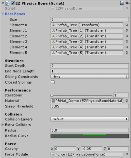The image size is (131, 158).
Task: Select the Prefab_Tree (1) (Transform) field
Action: point(87,31)
